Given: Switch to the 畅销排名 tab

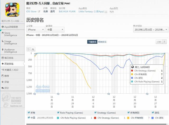Looking at the screenshot, I should point(102,42).
